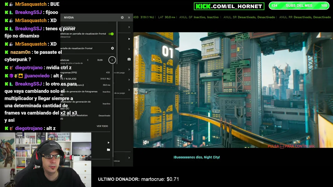333x187 pixels.
Task: Cycle statistics view to previous with left arrow
Action: coord(88,60)
